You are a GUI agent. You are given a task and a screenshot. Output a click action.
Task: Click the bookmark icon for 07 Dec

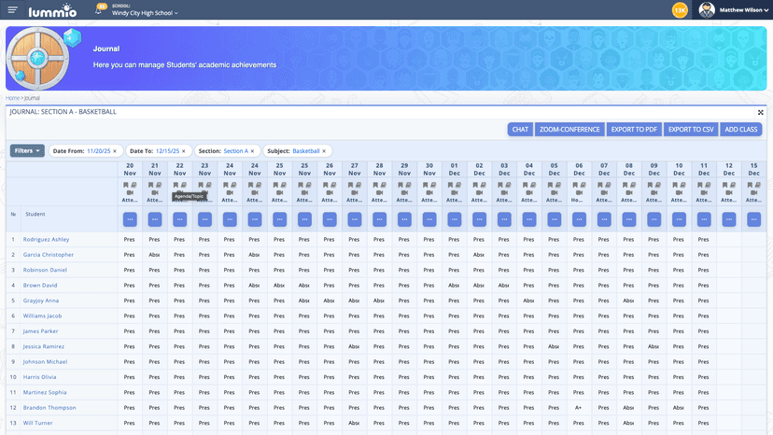tap(600, 185)
